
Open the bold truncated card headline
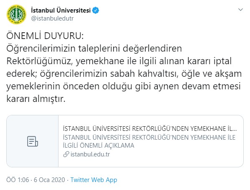pos(150,129)
